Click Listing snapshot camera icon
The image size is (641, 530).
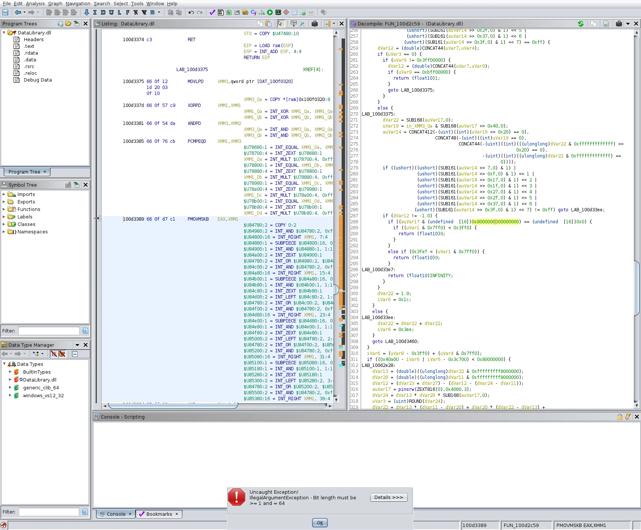pyautogui.click(x=315, y=24)
